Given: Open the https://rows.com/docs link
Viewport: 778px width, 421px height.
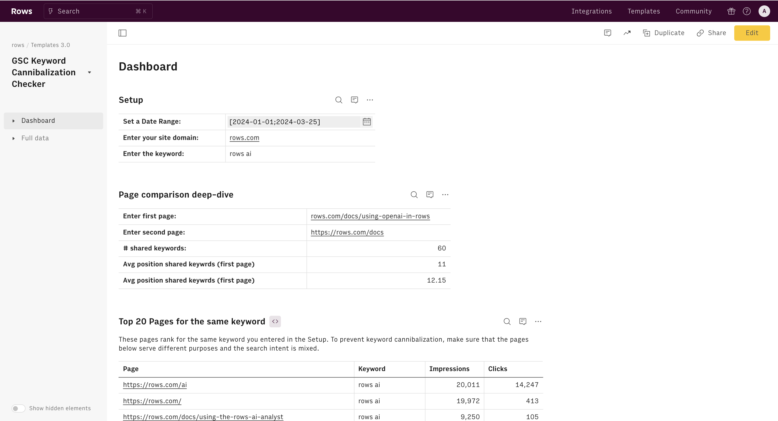Looking at the screenshot, I should coord(347,232).
